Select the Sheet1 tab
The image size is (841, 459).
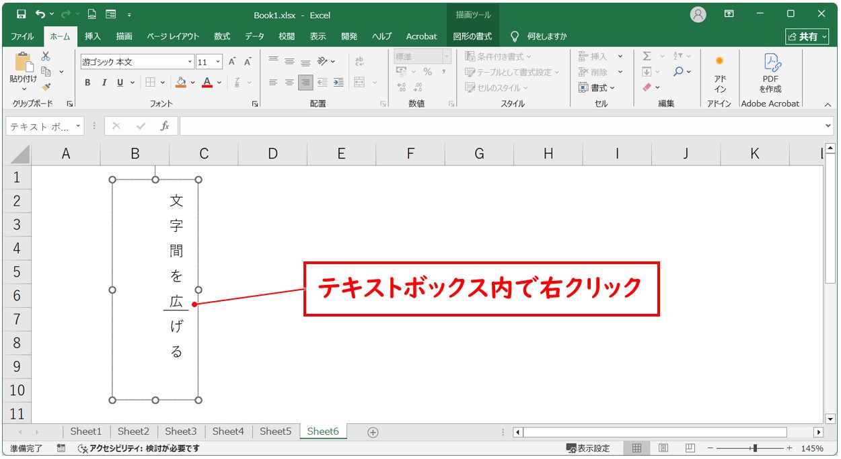click(86, 431)
